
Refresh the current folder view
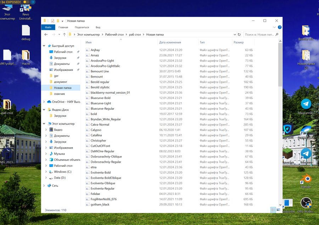click(239, 35)
